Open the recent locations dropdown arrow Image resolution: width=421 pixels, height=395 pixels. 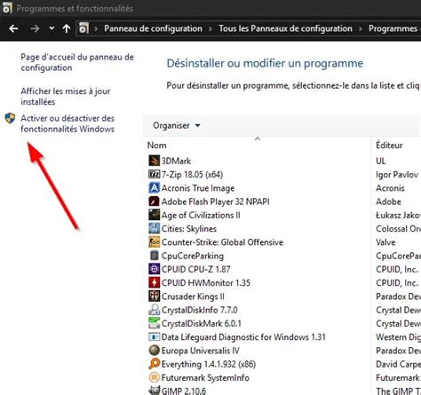(x=52, y=28)
